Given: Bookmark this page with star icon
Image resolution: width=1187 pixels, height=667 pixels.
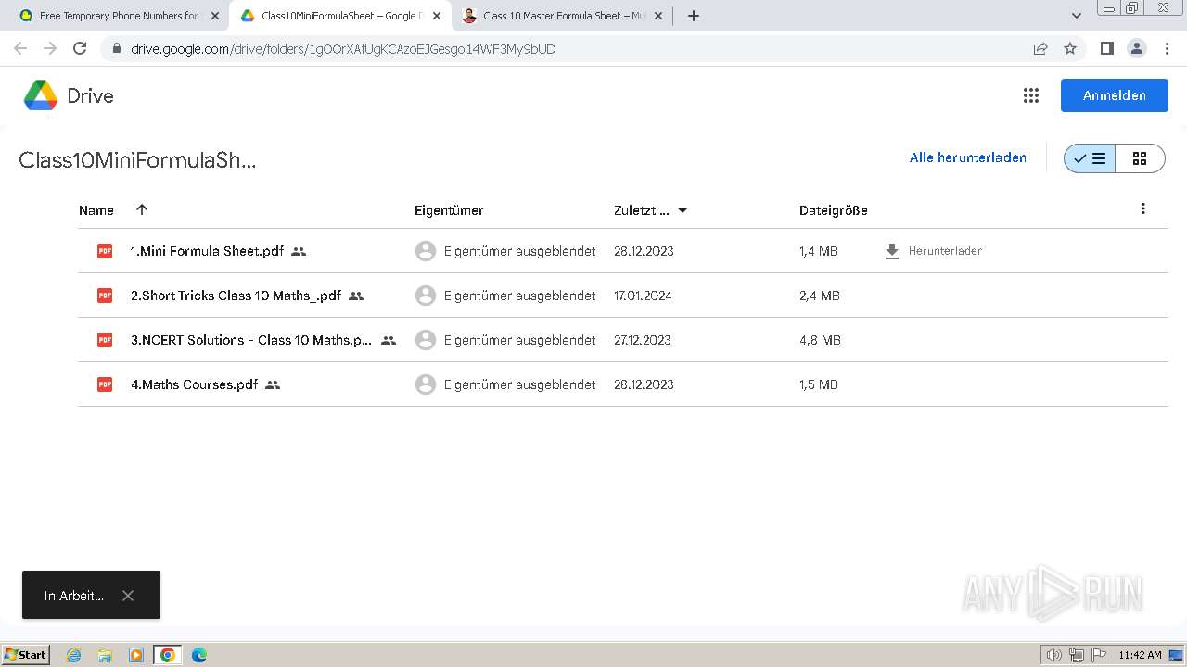Looking at the screenshot, I should pyautogui.click(x=1070, y=49).
